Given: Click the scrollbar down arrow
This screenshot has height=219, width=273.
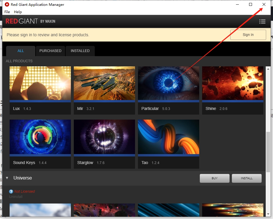Looking at the screenshot, I should tap(268, 214).
